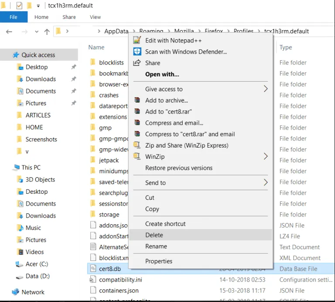Click the WinZip submenu icon

(137, 156)
